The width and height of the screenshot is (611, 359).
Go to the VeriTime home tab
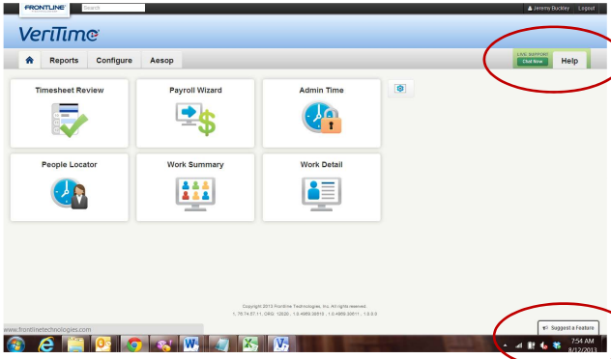coord(30,60)
